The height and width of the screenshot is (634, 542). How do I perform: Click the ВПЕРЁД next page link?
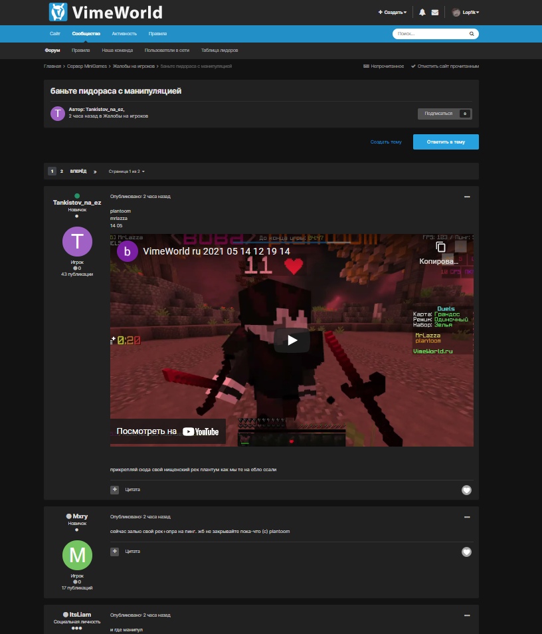point(78,171)
